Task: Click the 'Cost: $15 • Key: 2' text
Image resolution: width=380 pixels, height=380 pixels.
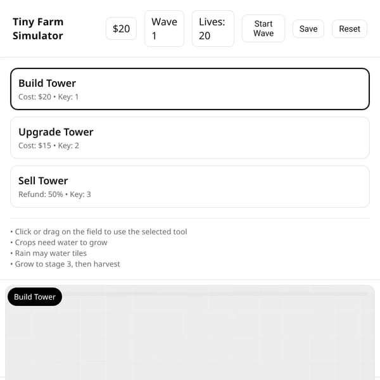Action: 49,146
